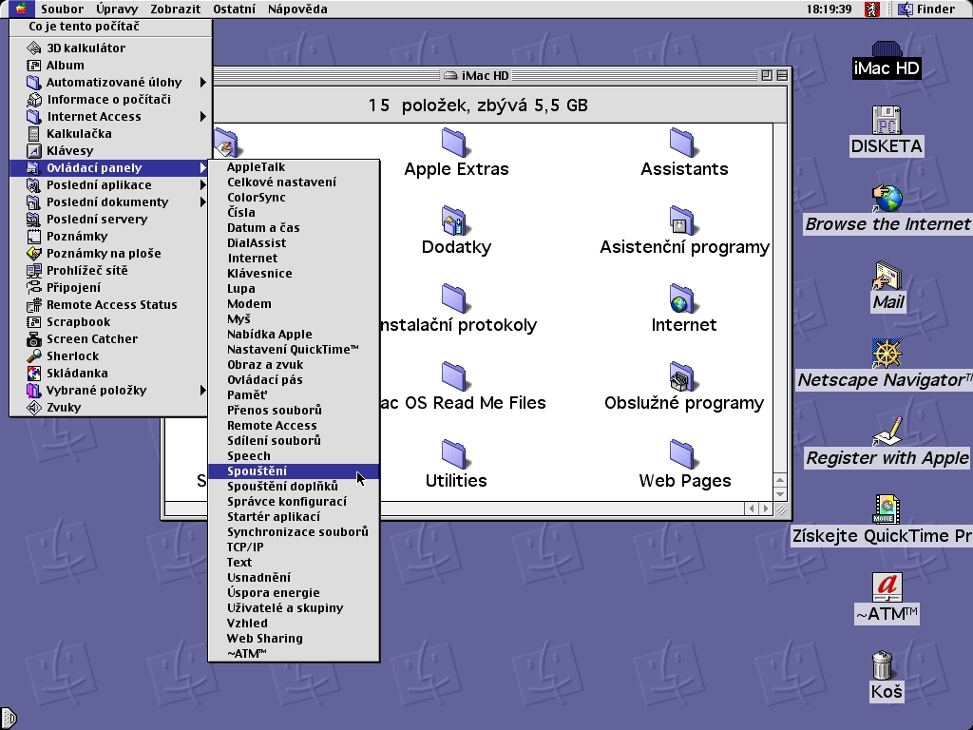This screenshot has height=730, width=973.
Task: Select the Apple Extras folder icon
Action: [455, 143]
